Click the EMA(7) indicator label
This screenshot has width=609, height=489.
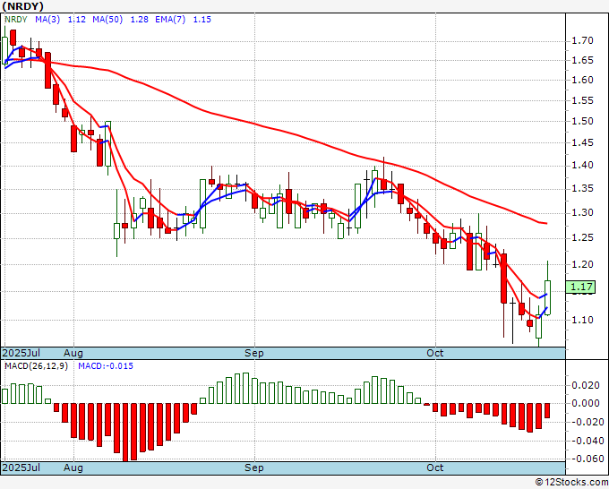coord(170,20)
